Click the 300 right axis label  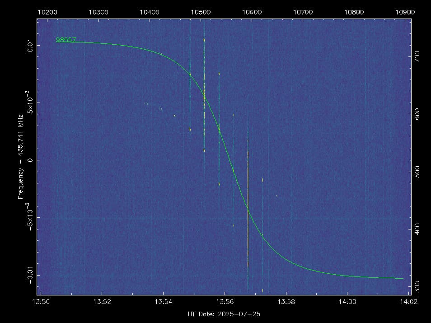point(417,286)
